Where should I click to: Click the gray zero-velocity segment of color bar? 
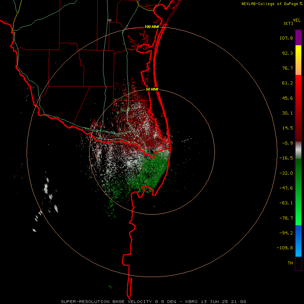(x=298, y=150)
